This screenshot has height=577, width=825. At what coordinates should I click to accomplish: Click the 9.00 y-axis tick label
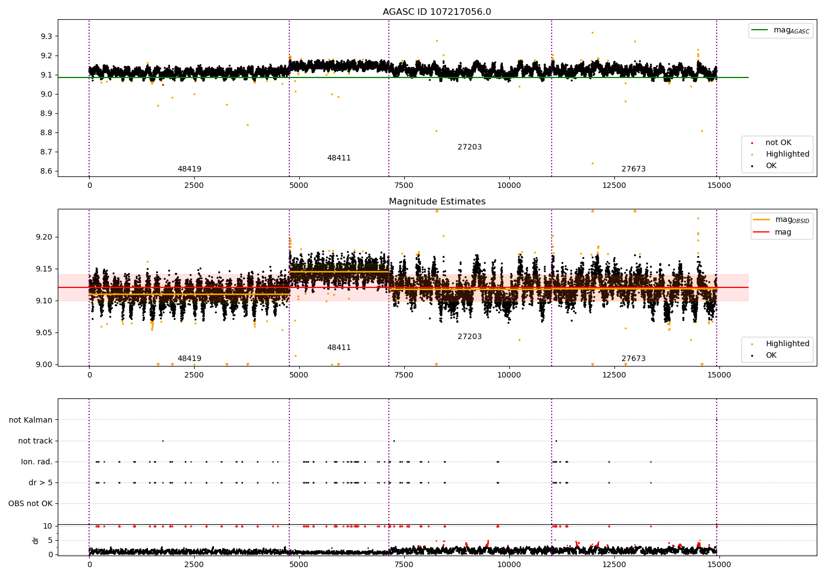45,364
